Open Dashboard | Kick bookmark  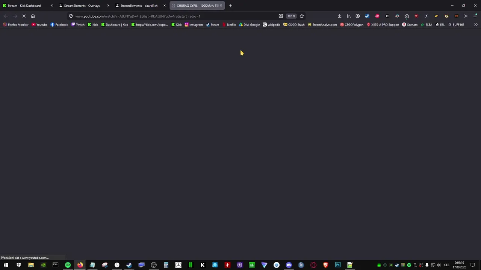tap(115, 25)
